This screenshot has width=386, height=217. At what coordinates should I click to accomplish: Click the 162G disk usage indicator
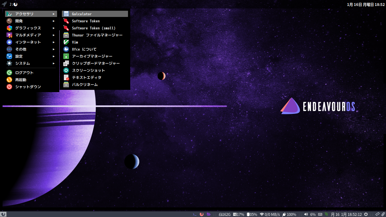point(225,214)
